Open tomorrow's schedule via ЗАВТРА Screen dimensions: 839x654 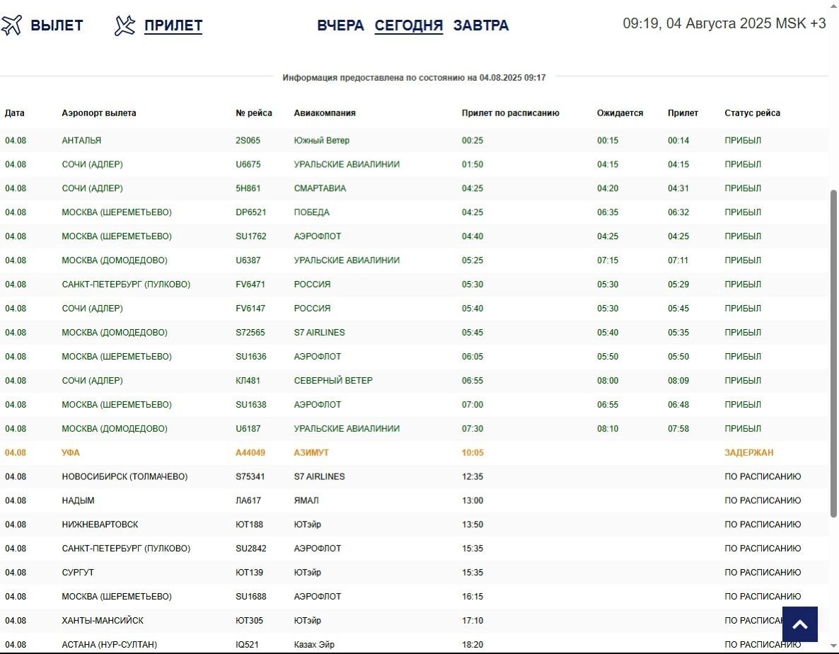click(481, 25)
